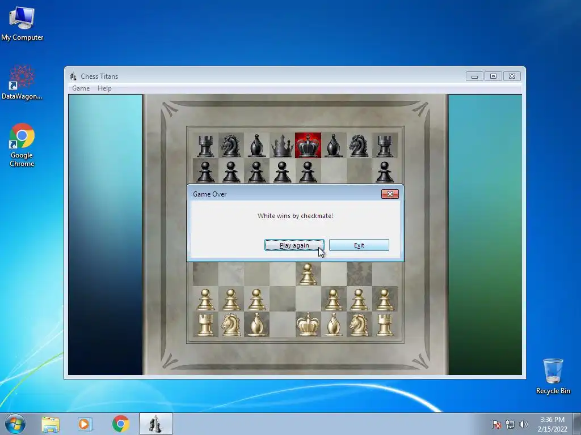Image resolution: width=581 pixels, height=435 pixels.
Task: Click the 'Chess Titans' window title text
Action: click(99, 76)
